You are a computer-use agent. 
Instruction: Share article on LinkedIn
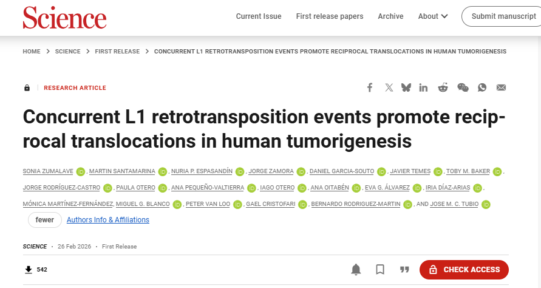(423, 87)
